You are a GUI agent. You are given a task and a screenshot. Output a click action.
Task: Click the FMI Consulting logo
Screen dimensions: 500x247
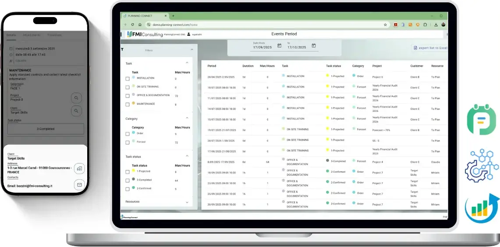145,35
